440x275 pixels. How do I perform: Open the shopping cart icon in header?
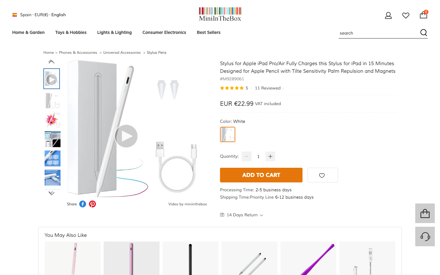(x=424, y=15)
